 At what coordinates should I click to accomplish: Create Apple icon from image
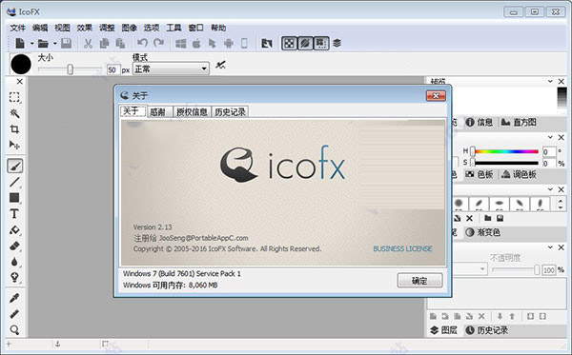pos(196,44)
